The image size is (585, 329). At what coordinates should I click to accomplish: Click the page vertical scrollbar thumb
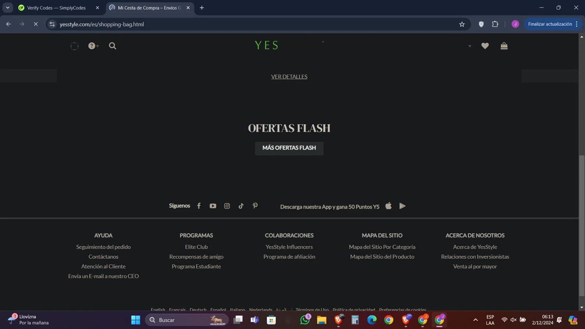pyautogui.click(x=581, y=225)
